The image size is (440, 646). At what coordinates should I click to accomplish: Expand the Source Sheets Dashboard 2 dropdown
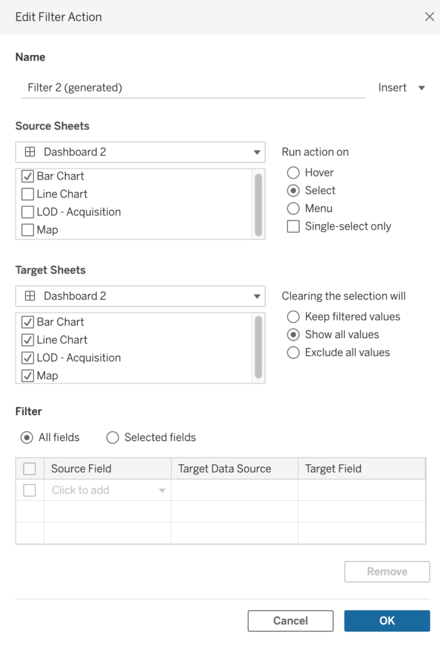point(140,152)
